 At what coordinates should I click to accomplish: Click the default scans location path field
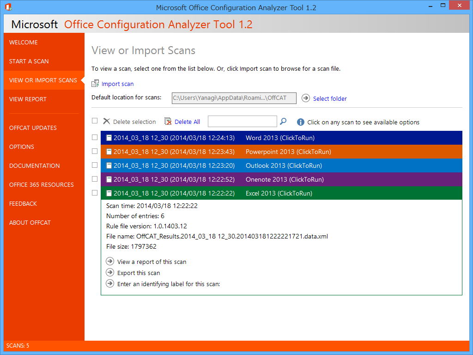coord(234,98)
